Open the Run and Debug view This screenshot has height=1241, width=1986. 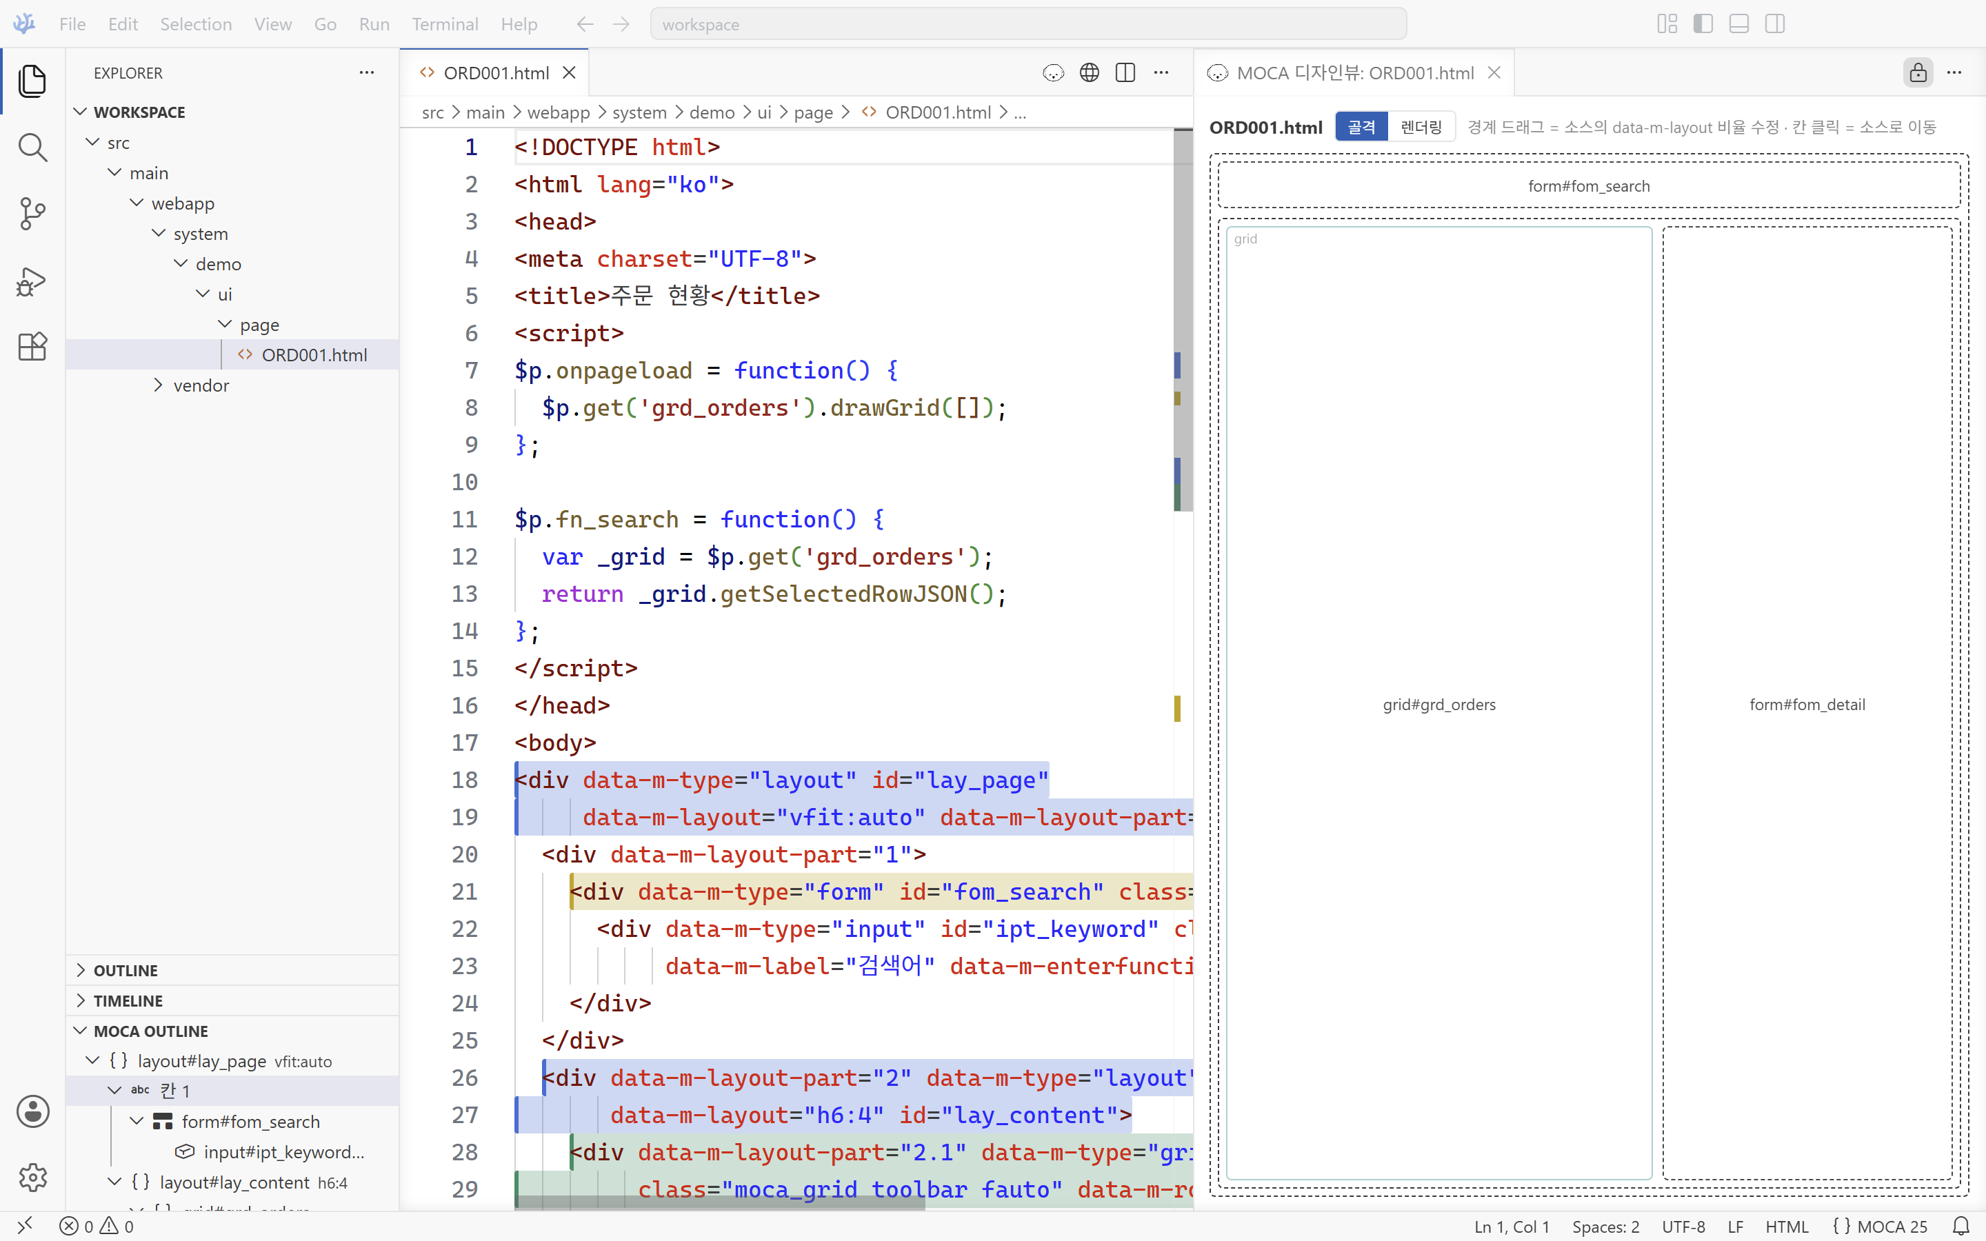point(32,281)
